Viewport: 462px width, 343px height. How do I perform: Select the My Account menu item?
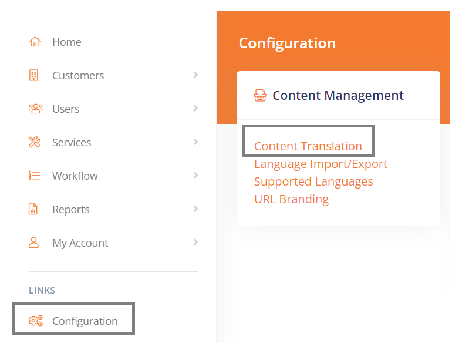(x=80, y=243)
